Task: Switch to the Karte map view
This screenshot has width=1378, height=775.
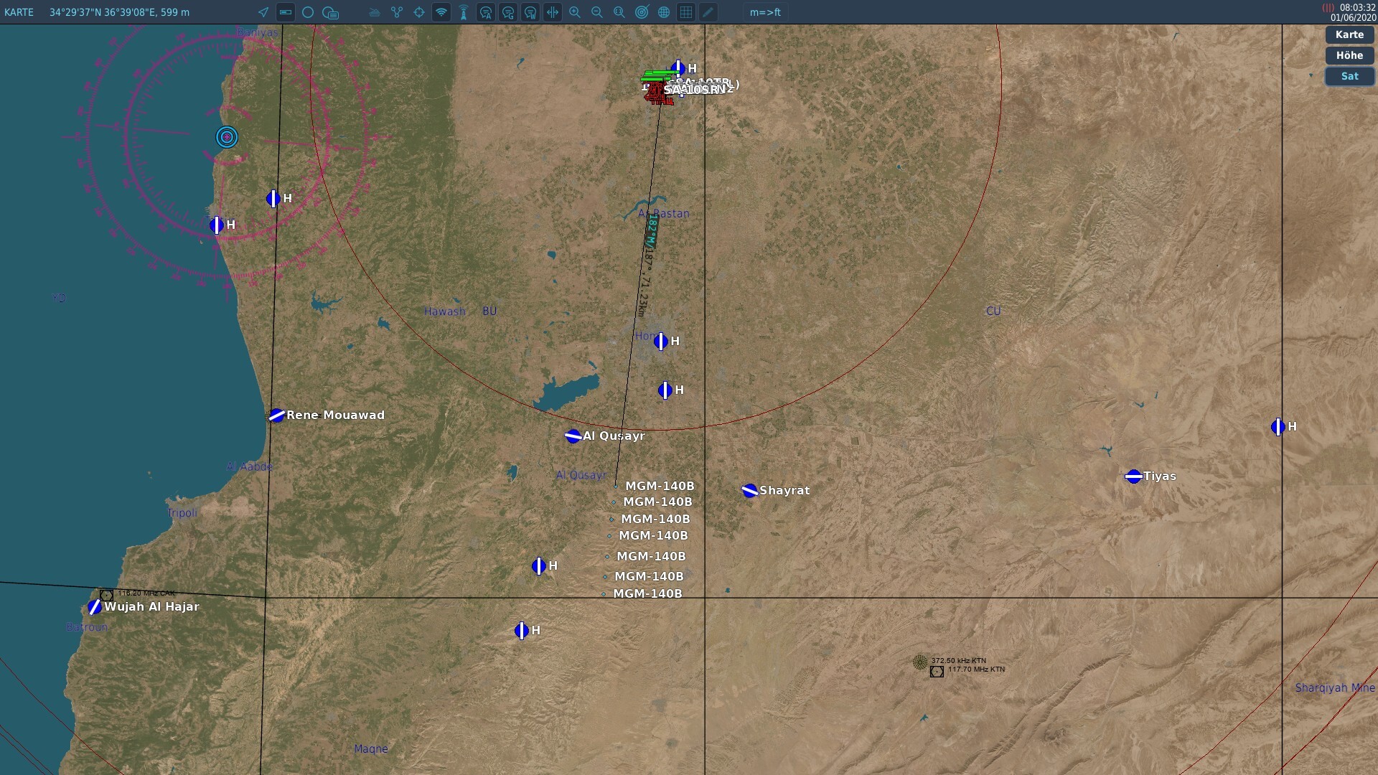Action: pyautogui.click(x=1349, y=34)
